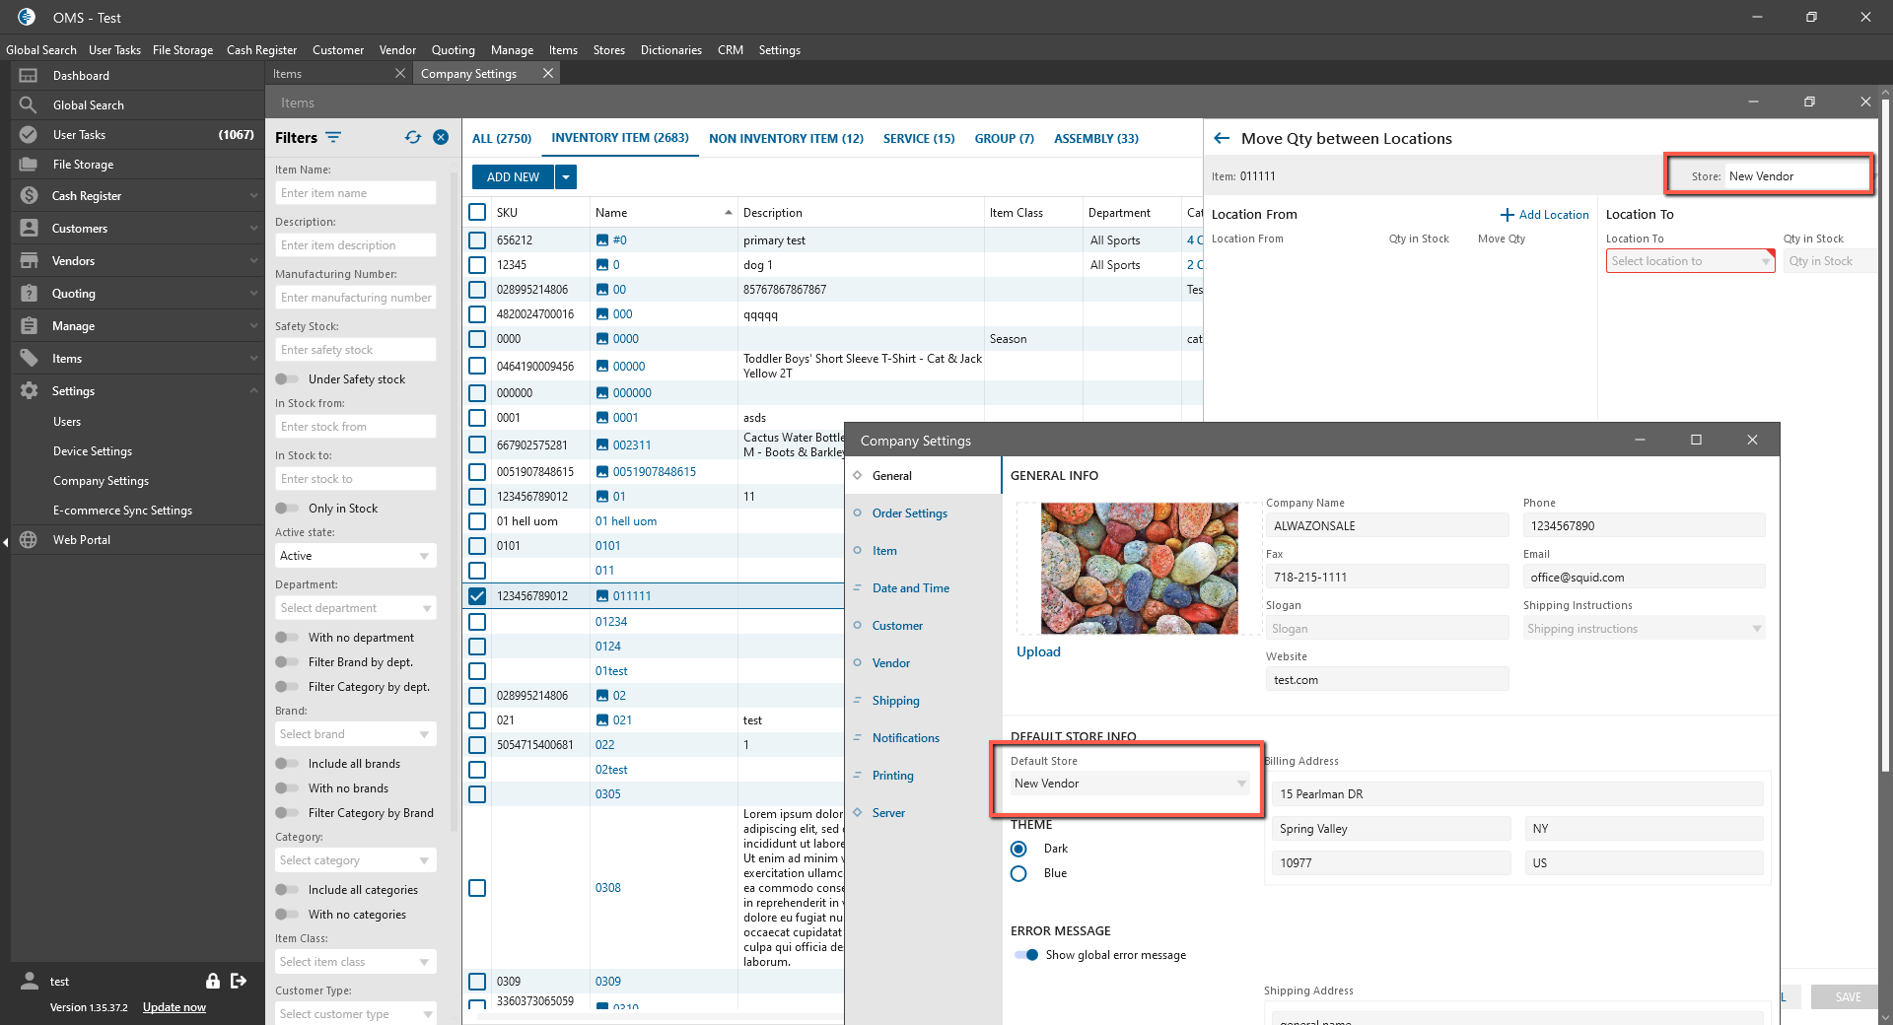
Task: Select the Dark theme radio button
Action: 1019,849
